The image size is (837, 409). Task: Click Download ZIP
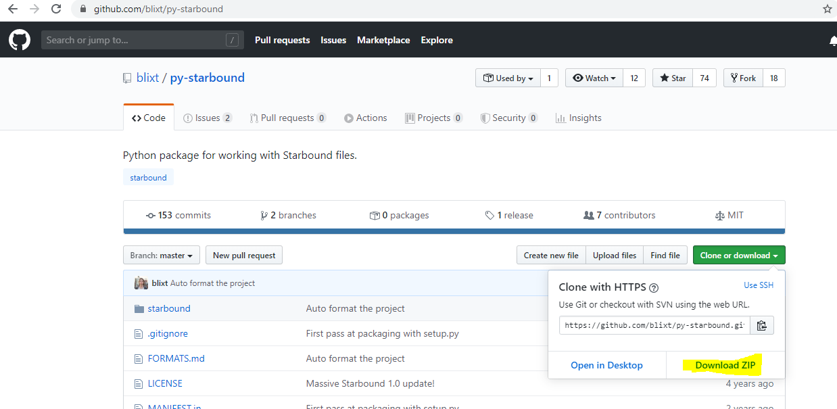click(x=725, y=365)
